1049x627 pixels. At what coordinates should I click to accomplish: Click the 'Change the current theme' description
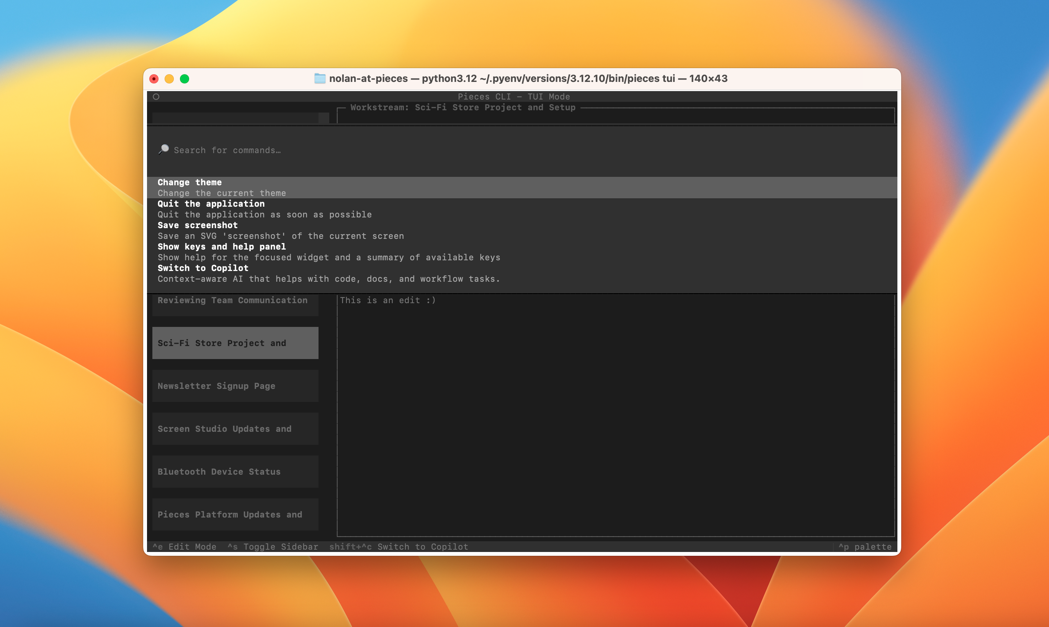[222, 193]
